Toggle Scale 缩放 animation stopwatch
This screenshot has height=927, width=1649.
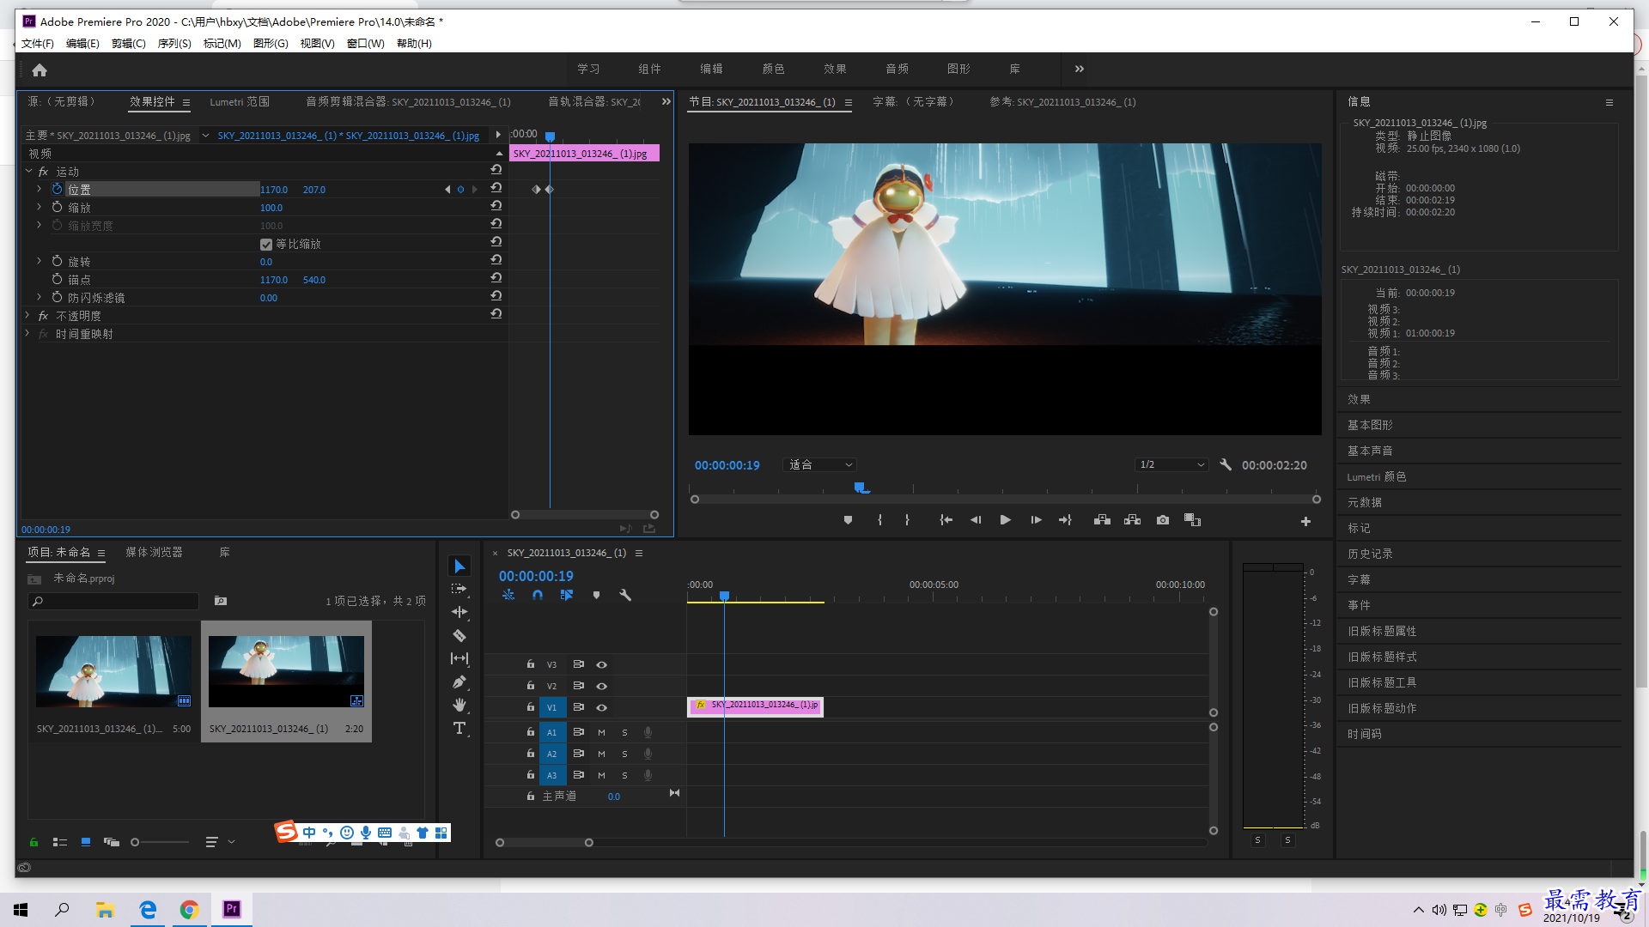coord(57,207)
